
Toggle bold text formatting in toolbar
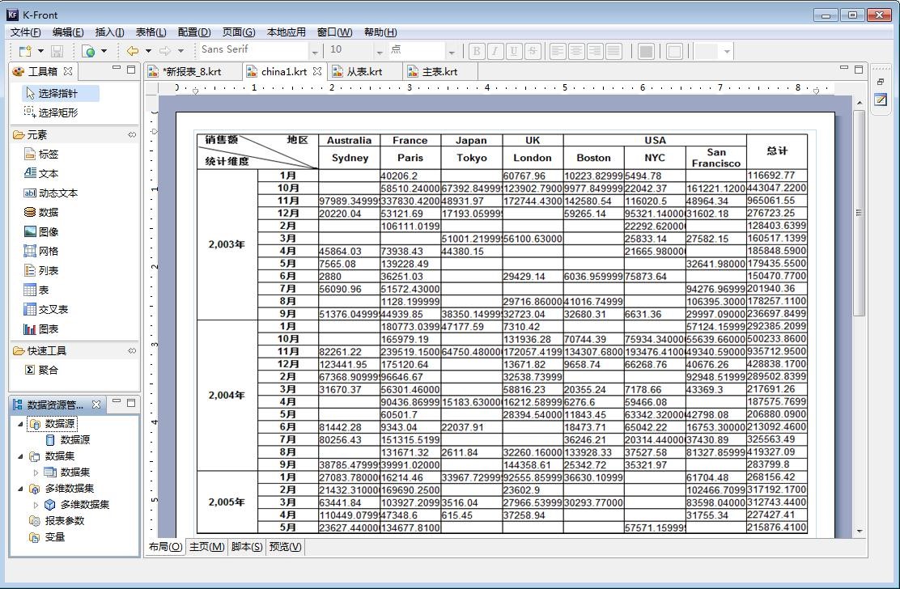(477, 51)
